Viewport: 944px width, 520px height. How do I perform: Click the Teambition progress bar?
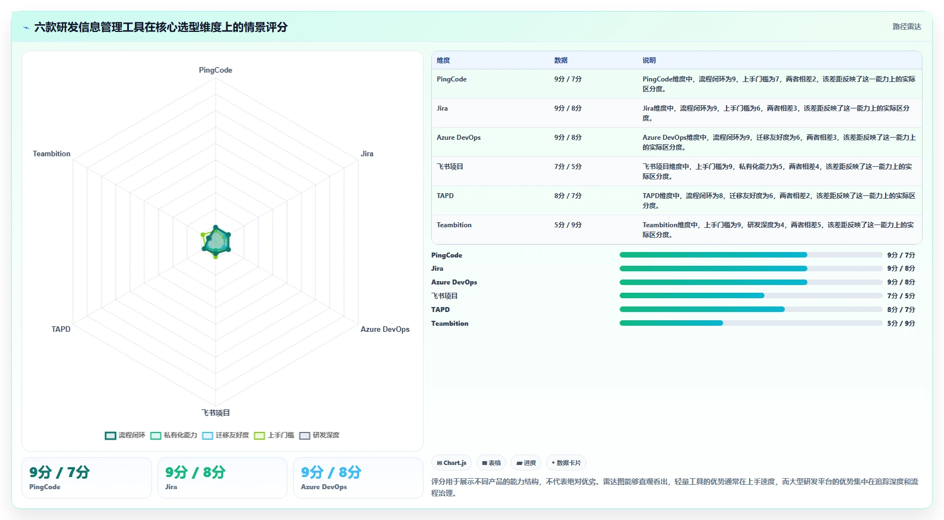coord(751,323)
